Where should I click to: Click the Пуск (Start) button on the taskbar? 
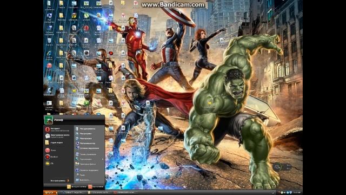pos(50,193)
